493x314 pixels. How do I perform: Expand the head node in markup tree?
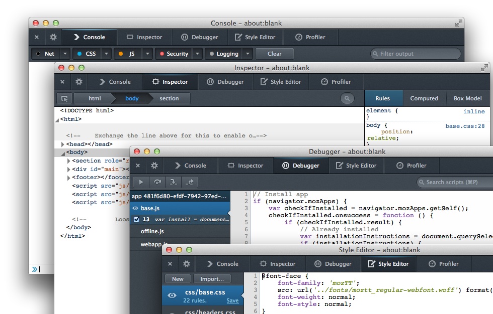[62, 144]
